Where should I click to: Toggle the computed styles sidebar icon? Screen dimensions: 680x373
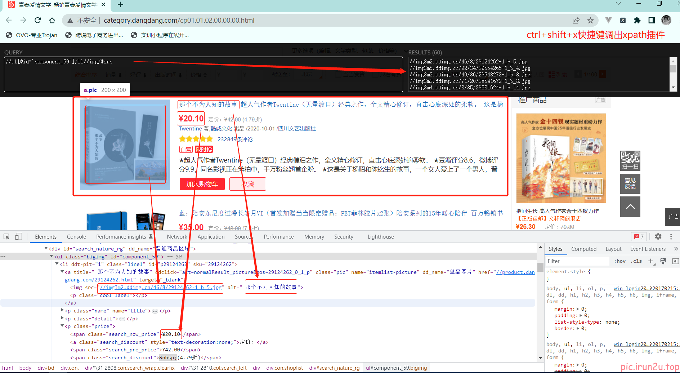coord(675,261)
